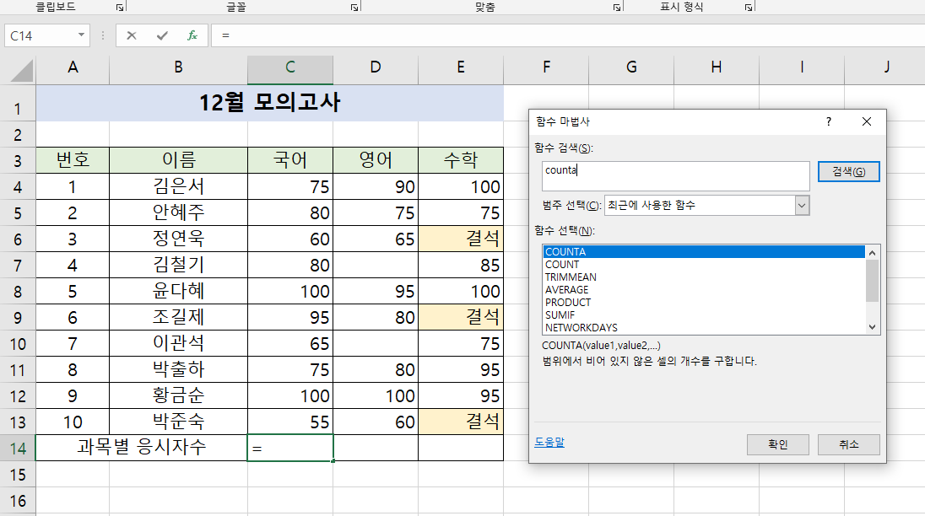The height and width of the screenshot is (516, 925).
Task: Open Insert Function via fx icon
Action: pos(192,36)
